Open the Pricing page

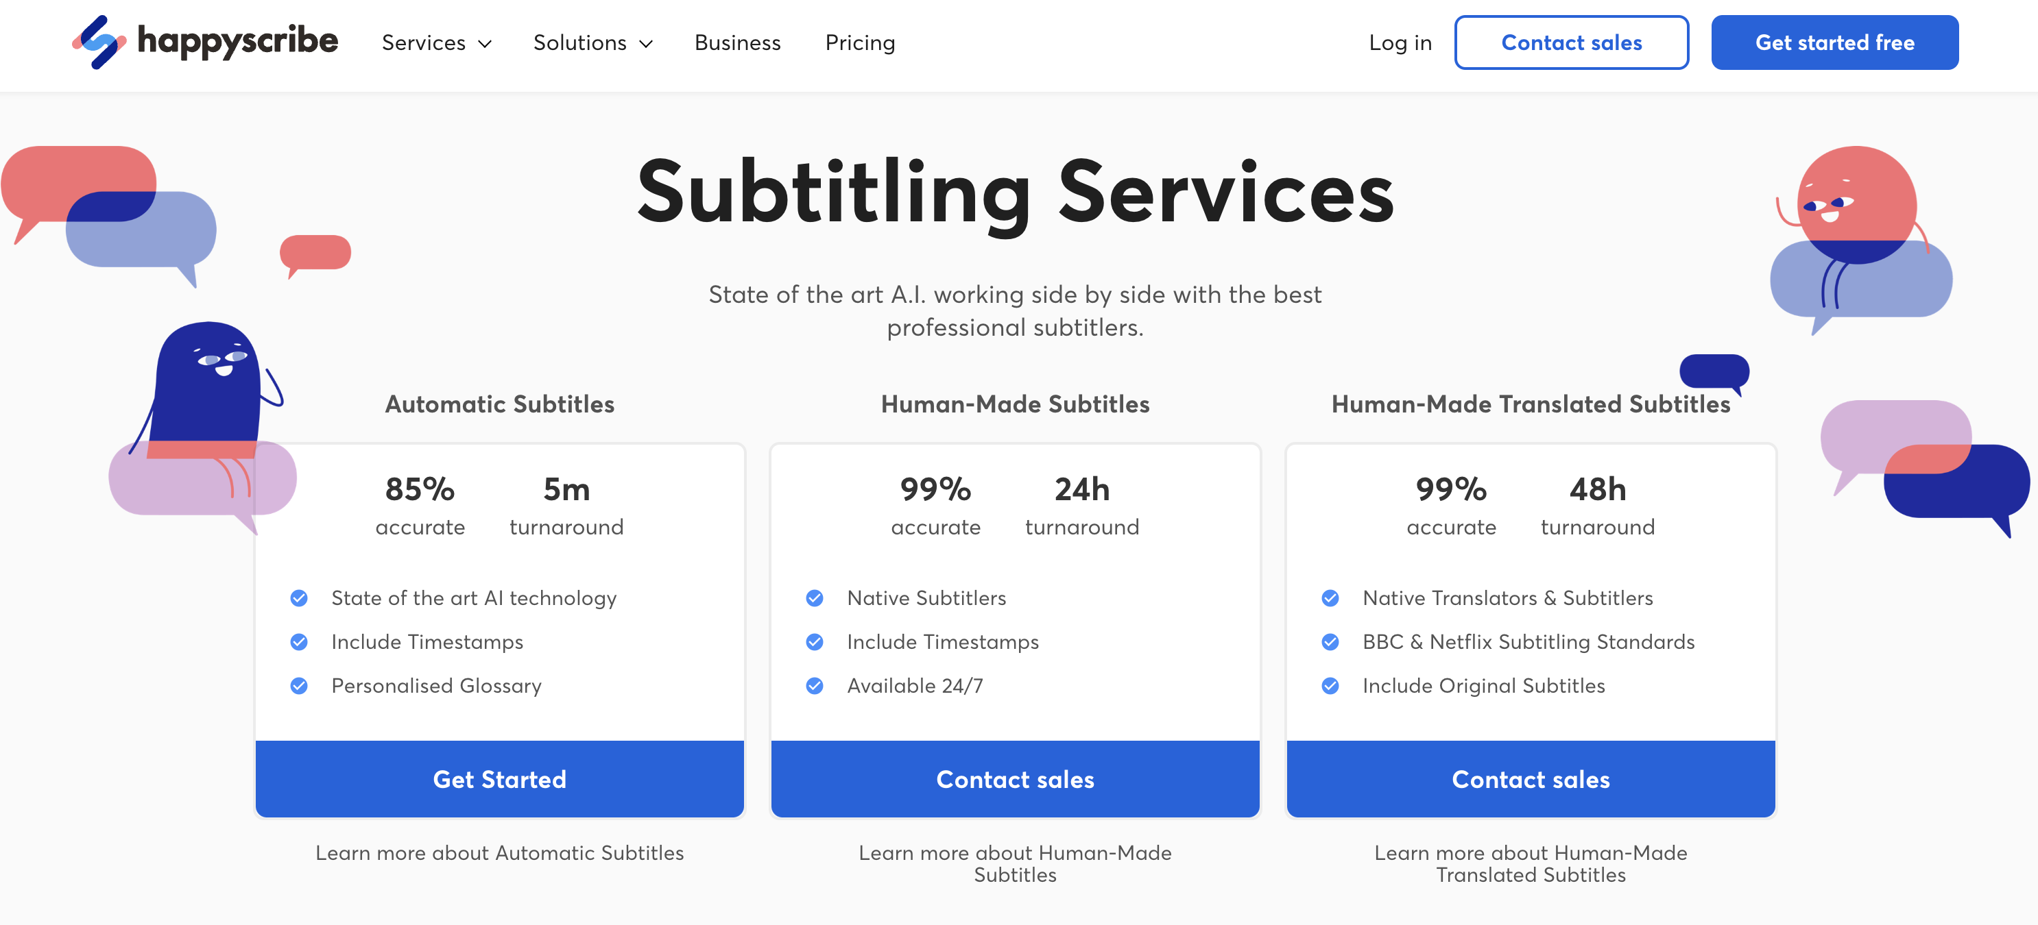coord(860,42)
